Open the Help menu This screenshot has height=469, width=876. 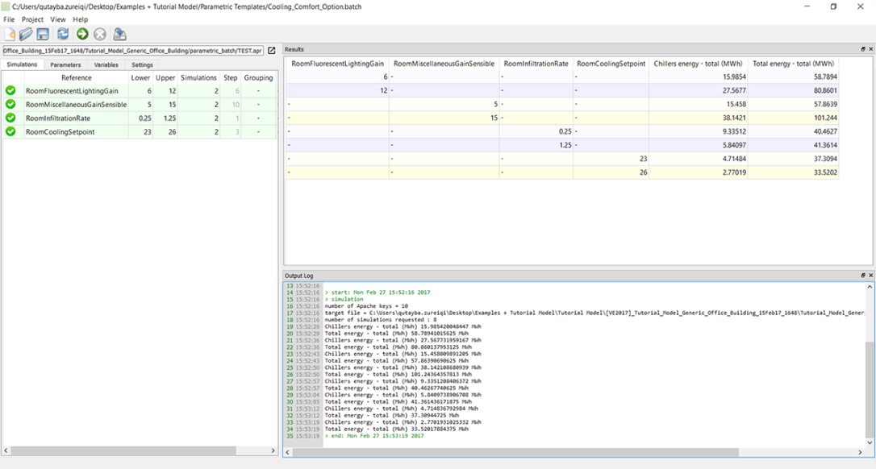(81, 19)
